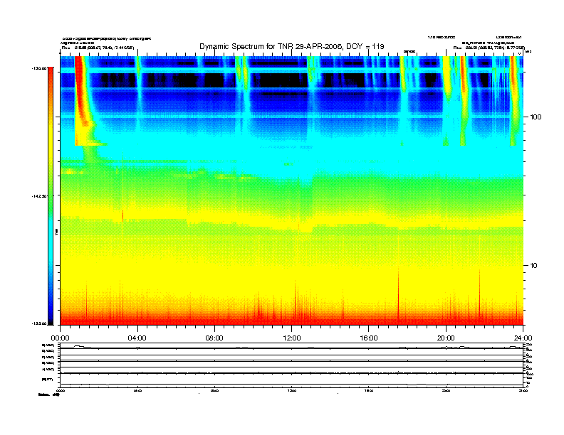Viewport: 564px width, 435px height.
Task: Click the "Dynamic Spectrum for TNR" plot title
Action: pos(292,46)
